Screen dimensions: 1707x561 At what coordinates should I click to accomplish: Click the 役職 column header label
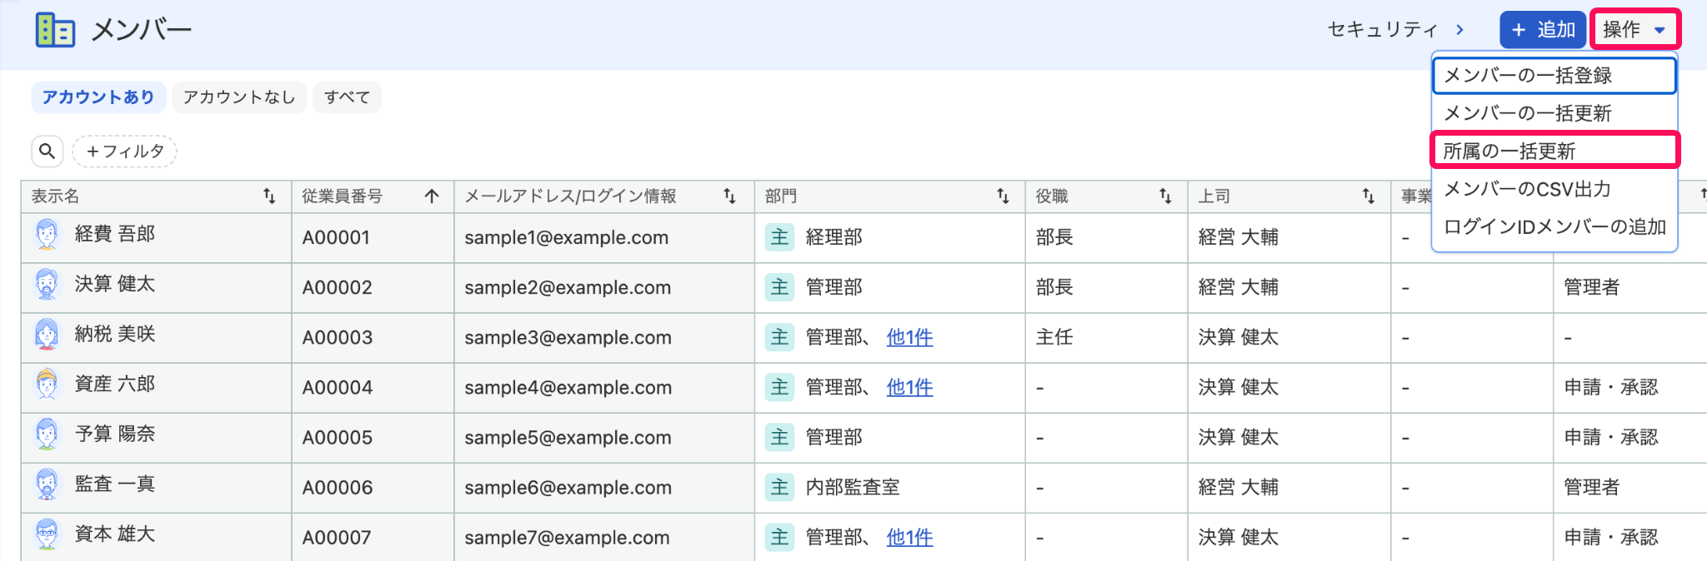(1052, 196)
